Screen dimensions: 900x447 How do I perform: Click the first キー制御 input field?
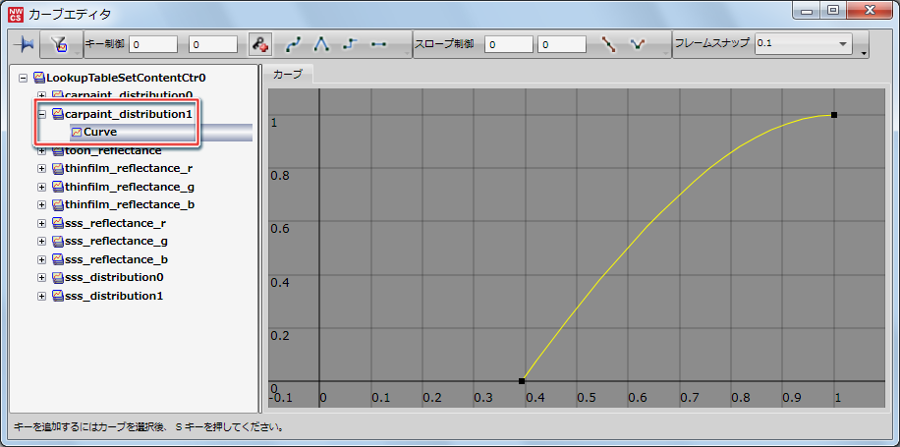[152, 44]
